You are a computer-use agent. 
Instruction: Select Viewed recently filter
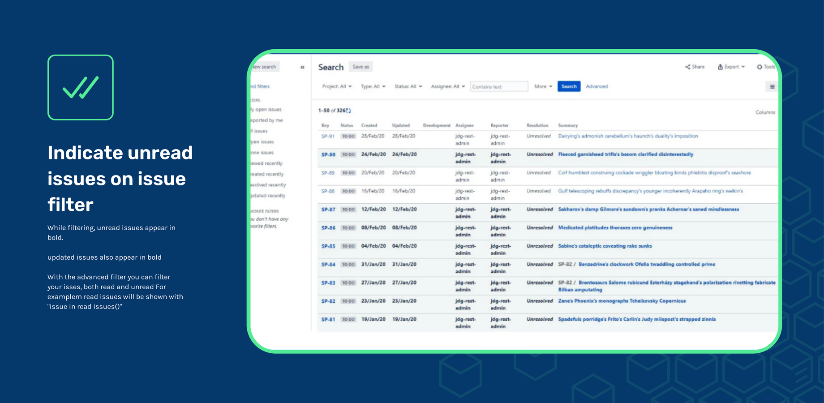click(266, 163)
